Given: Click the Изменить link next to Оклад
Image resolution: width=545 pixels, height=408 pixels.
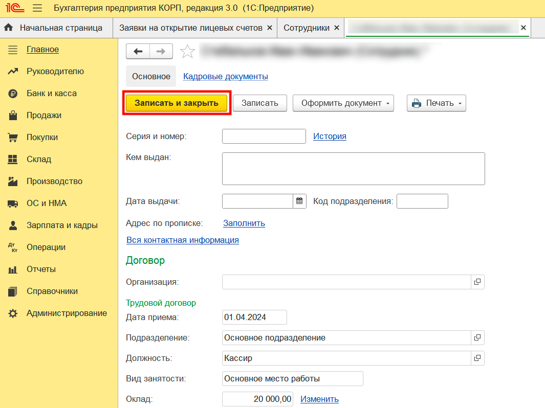Looking at the screenshot, I should point(319,399).
